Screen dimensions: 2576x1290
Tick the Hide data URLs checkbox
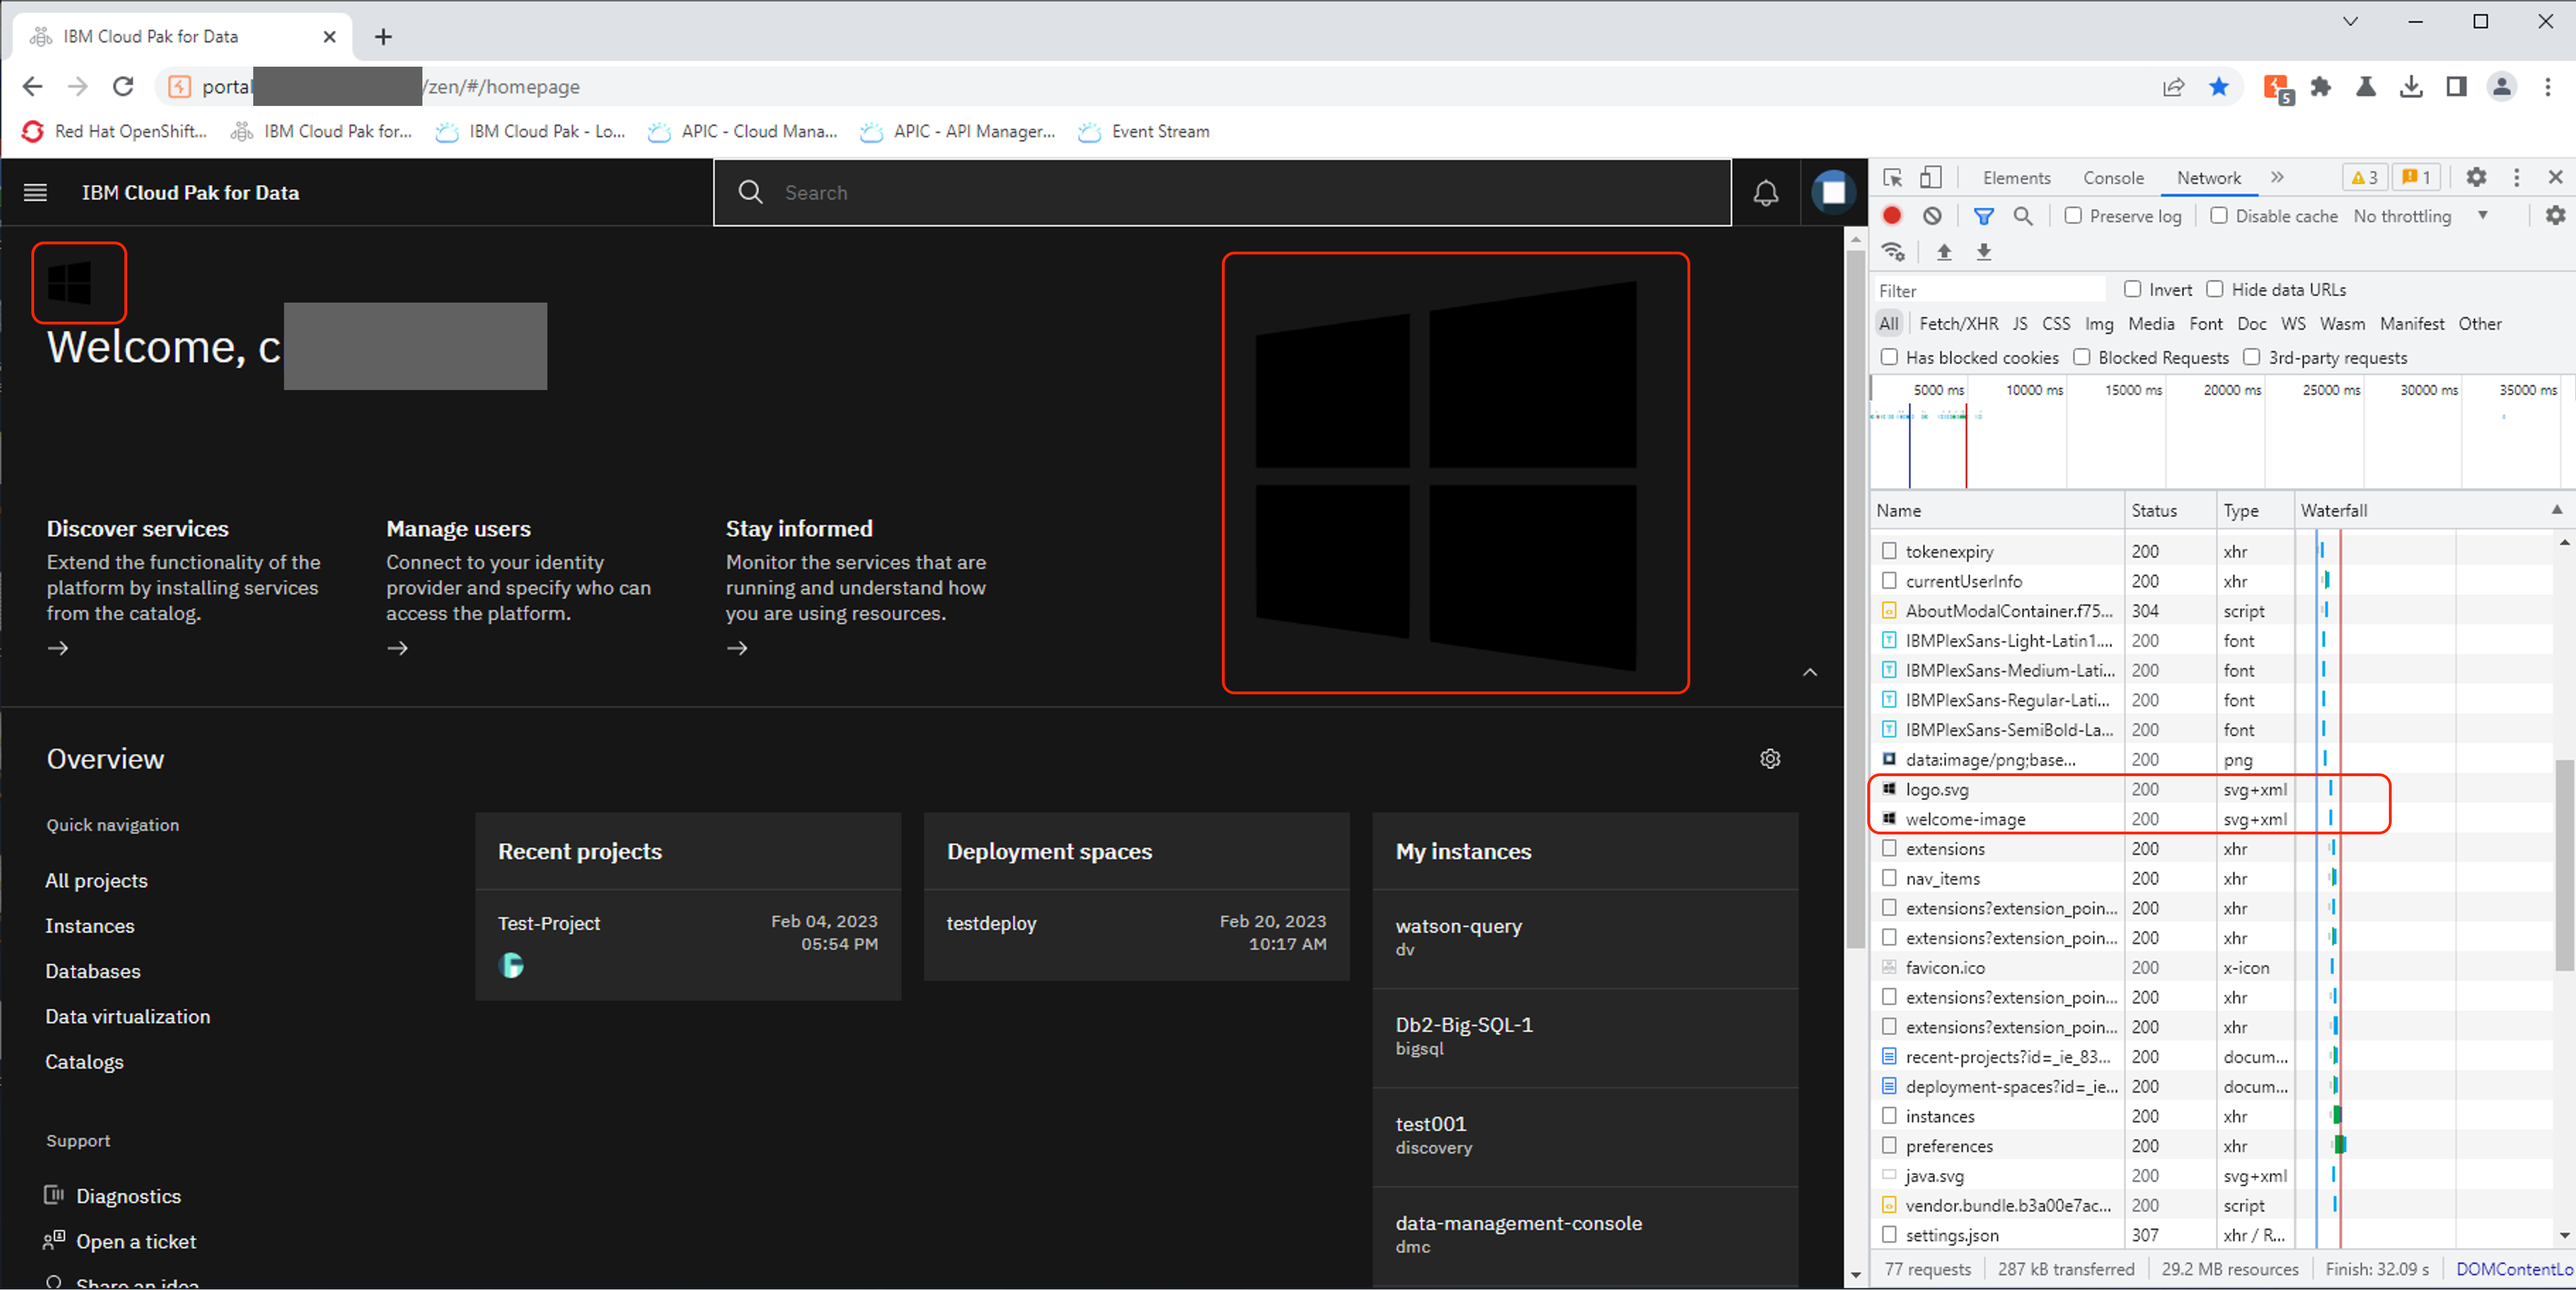[2214, 289]
